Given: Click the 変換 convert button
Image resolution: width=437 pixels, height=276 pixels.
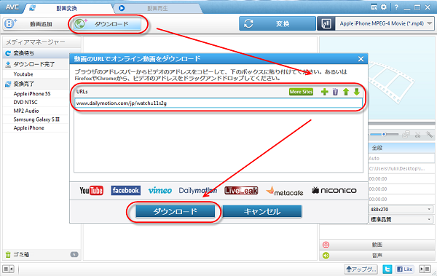Looking at the screenshot, I should (277, 24).
